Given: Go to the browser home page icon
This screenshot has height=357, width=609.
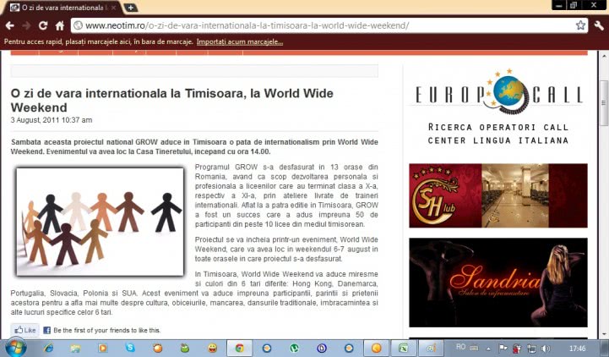Looking at the screenshot, I should (x=59, y=25).
